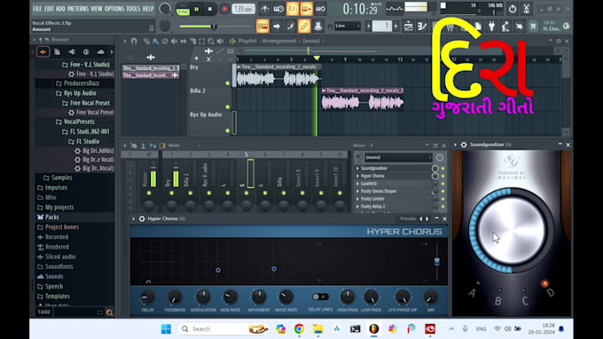Open the VIEW menu
This screenshot has width=603, height=339.
click(97, 9)
